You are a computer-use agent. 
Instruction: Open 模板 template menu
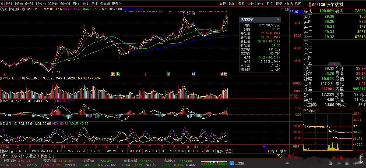[284, 151]
